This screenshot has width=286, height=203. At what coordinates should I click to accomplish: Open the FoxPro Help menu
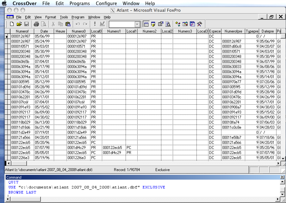point(107,17)
